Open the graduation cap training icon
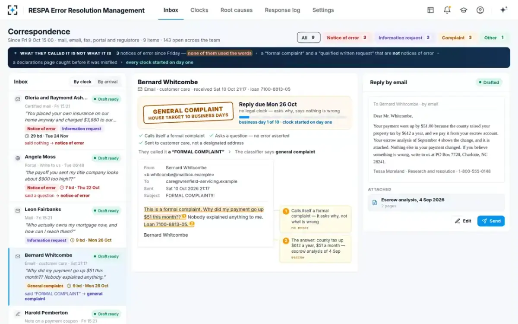 [x=464, y=10]
